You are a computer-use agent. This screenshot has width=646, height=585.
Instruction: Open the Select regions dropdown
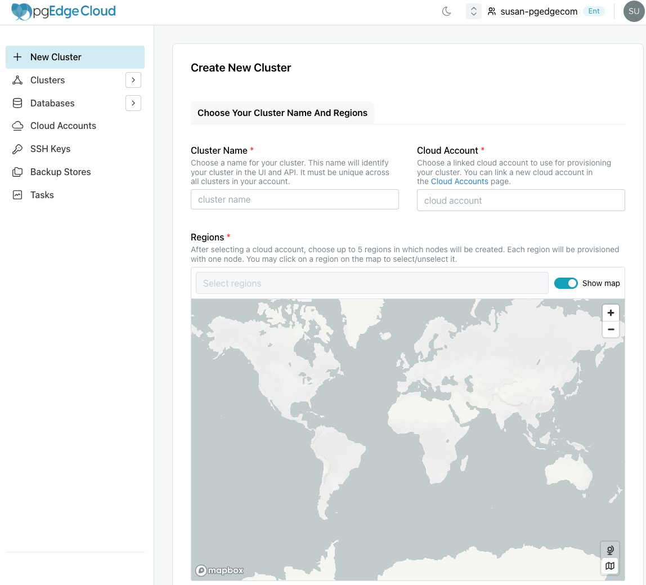click(372, 283)
